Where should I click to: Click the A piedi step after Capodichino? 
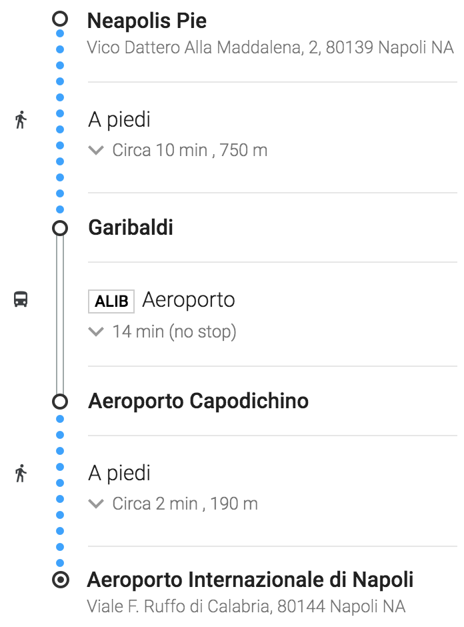[119, 473]
